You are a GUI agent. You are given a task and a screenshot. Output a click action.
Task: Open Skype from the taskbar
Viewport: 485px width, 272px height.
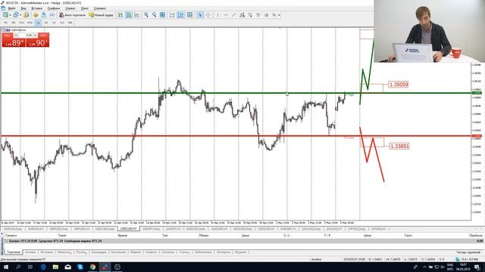80,267
